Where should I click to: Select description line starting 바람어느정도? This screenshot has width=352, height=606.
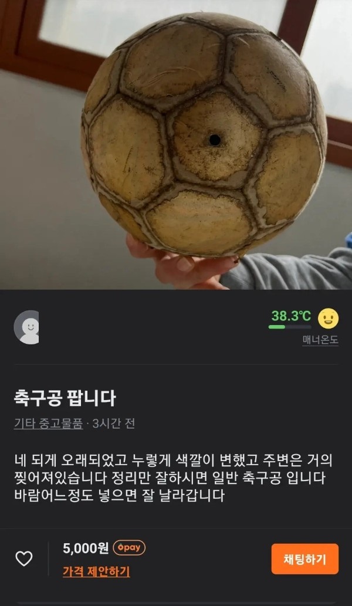(119, 496)
